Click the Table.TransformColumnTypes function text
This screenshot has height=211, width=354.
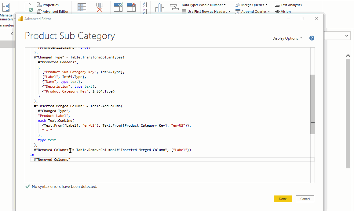pyautogui.click(x=97, y=57)
